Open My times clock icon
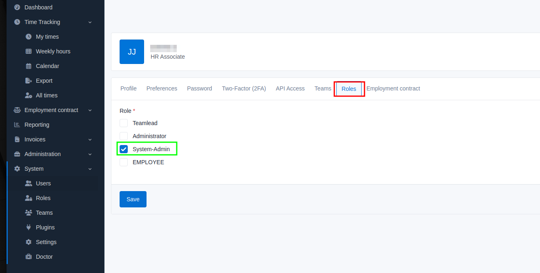Screen dimensions: 540x273 click(x=29, y=37)
